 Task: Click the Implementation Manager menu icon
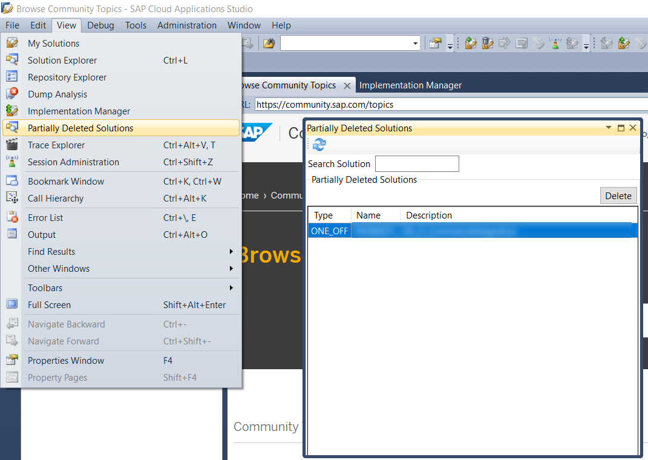(x=12, y=111)
